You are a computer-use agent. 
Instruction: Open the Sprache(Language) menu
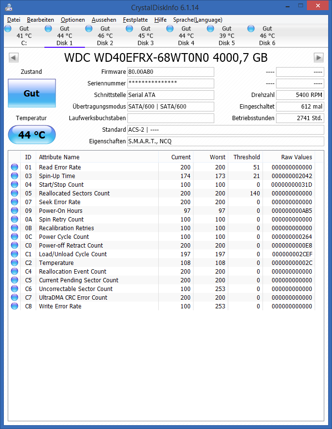tap(198, 20)
